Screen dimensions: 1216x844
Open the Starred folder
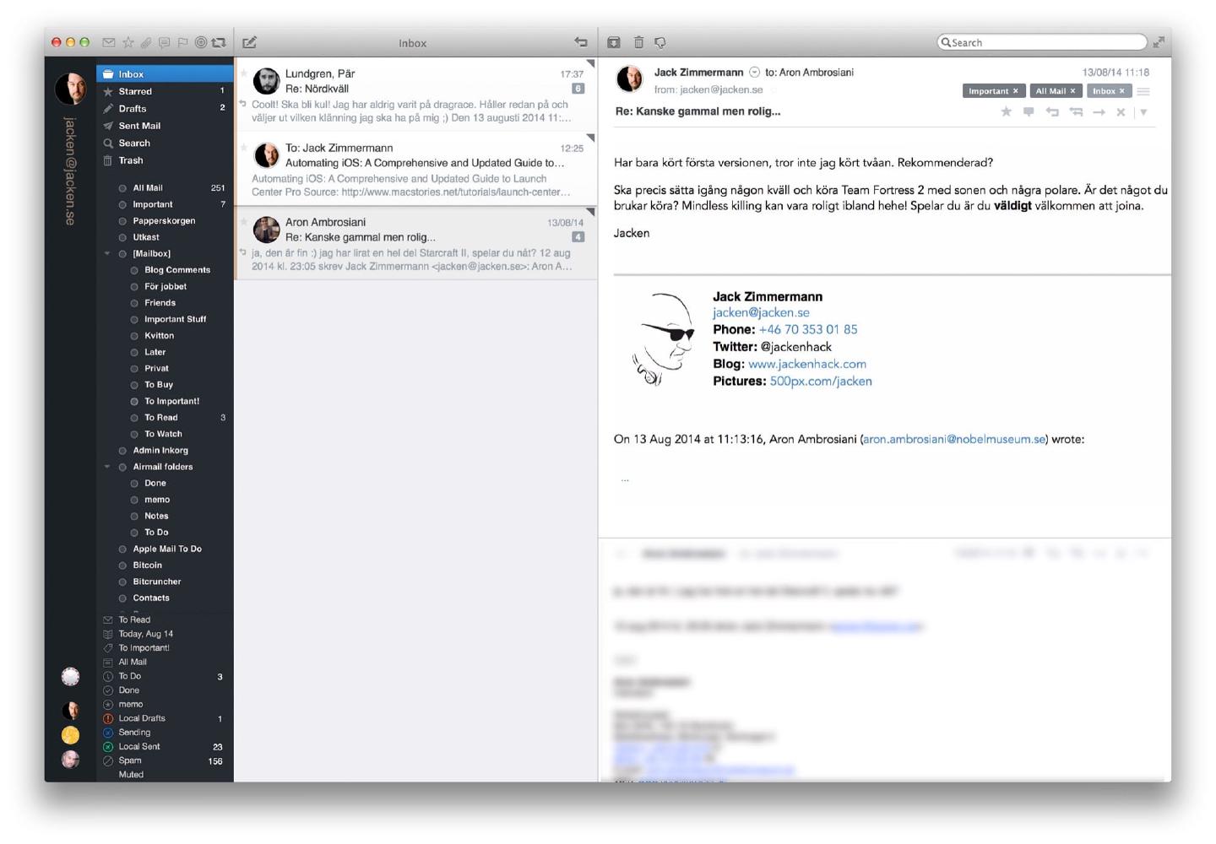click(x=165, y=91)
